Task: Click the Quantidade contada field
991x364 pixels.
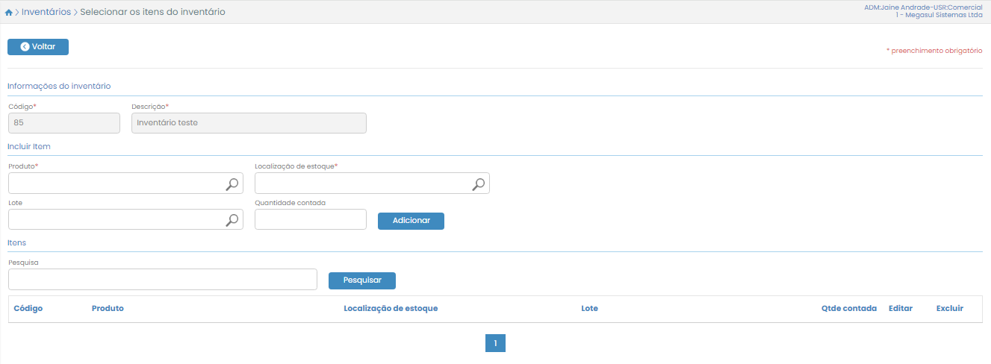Action: pyautogui.click(x=311, y=219)
